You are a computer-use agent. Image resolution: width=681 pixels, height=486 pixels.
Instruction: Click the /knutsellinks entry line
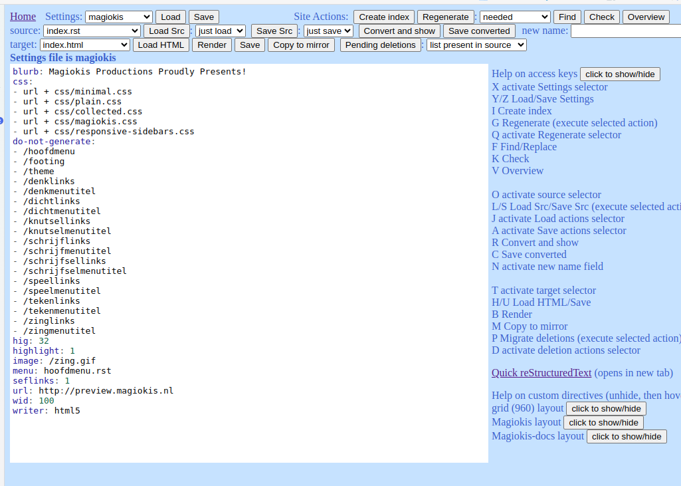pos(51,221)
